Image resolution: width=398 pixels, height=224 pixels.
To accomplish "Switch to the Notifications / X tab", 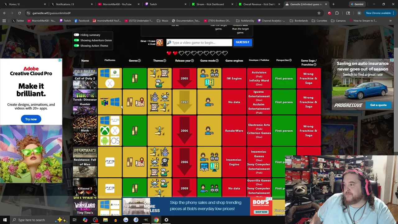I will 72,4.
